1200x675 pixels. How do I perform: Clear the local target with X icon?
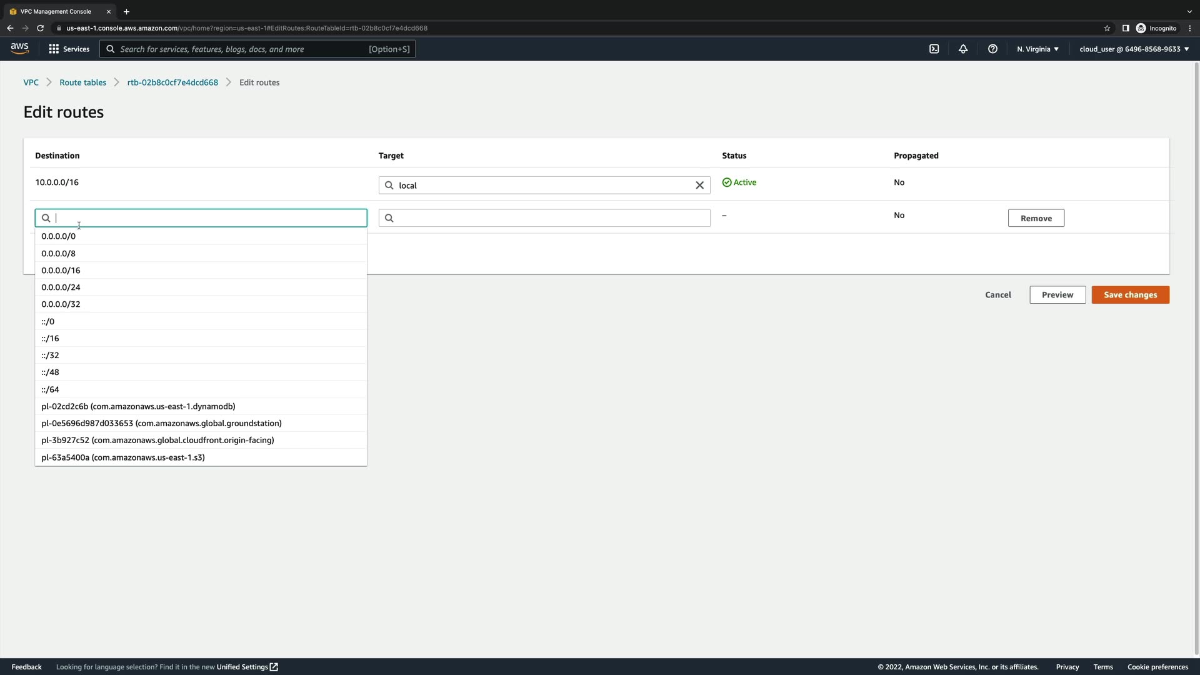(699, 185)
